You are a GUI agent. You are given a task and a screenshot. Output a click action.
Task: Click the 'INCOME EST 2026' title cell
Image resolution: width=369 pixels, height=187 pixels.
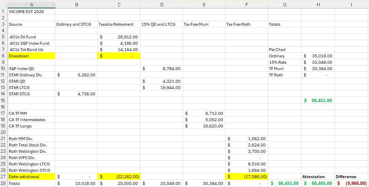pos(32,11)
